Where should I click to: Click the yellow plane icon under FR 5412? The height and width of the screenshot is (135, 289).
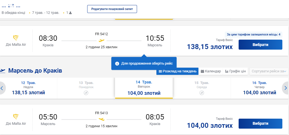pos(102,40)
